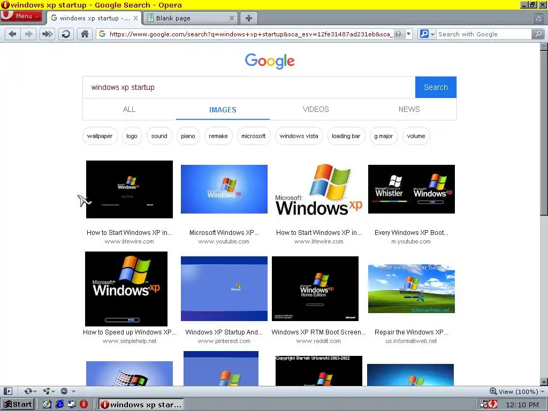Select the IMAGES results tab
The height and width of the screenshot is (411, 548).
click(x=223, y=110)
